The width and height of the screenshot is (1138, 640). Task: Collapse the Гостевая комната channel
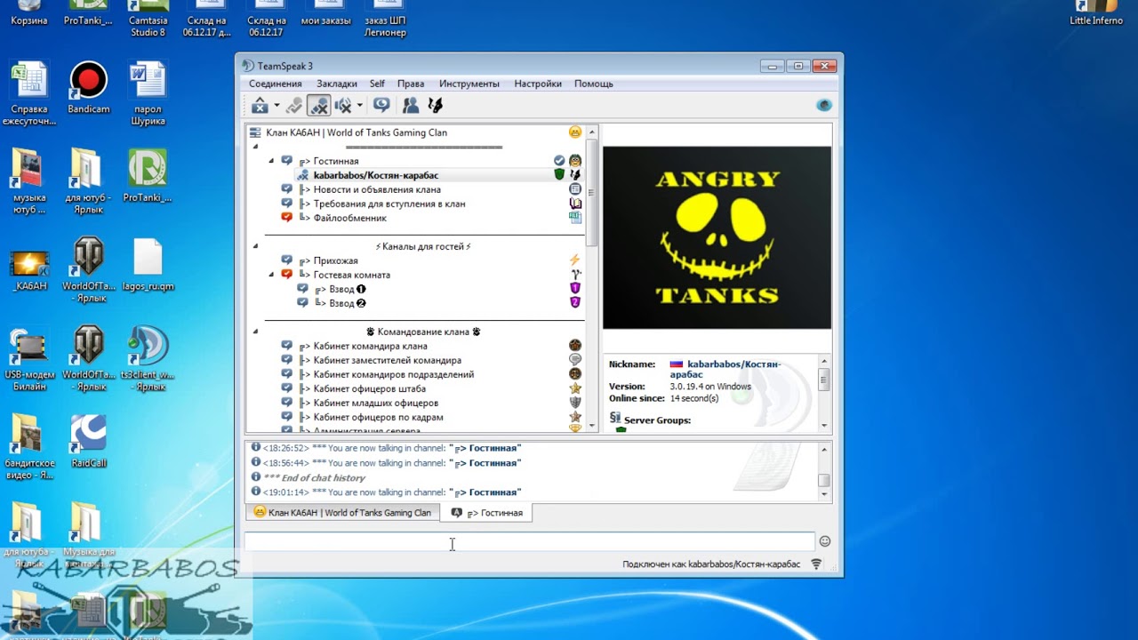272,275
